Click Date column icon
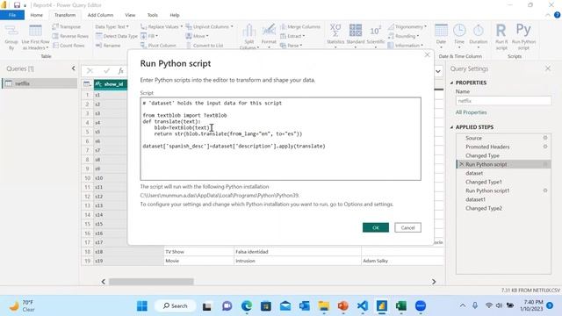 tap(441, 36)
